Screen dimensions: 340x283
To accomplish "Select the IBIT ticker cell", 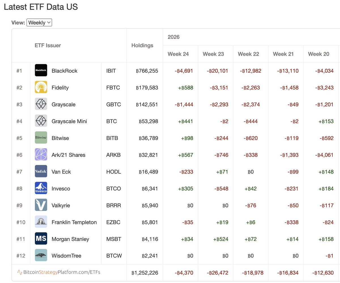I will pyautogui.click(x=111, y=71).
